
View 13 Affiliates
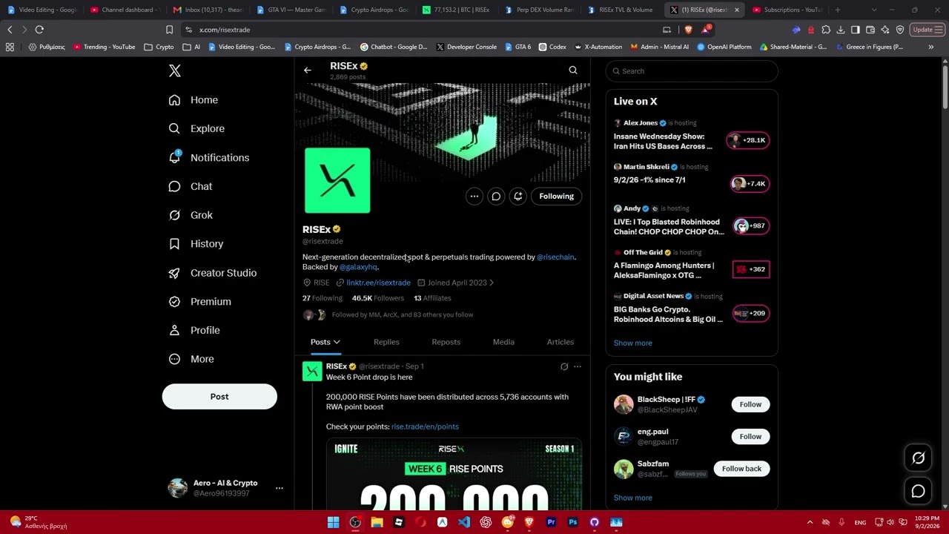click(432, 298)
